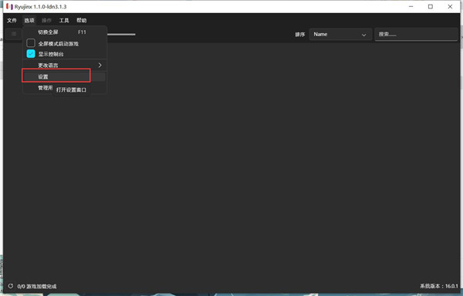Viewport: 463px width, 296px height.
Task: Close the open 选项 menu
Action: pyautogui.click(x=29, y=20)
